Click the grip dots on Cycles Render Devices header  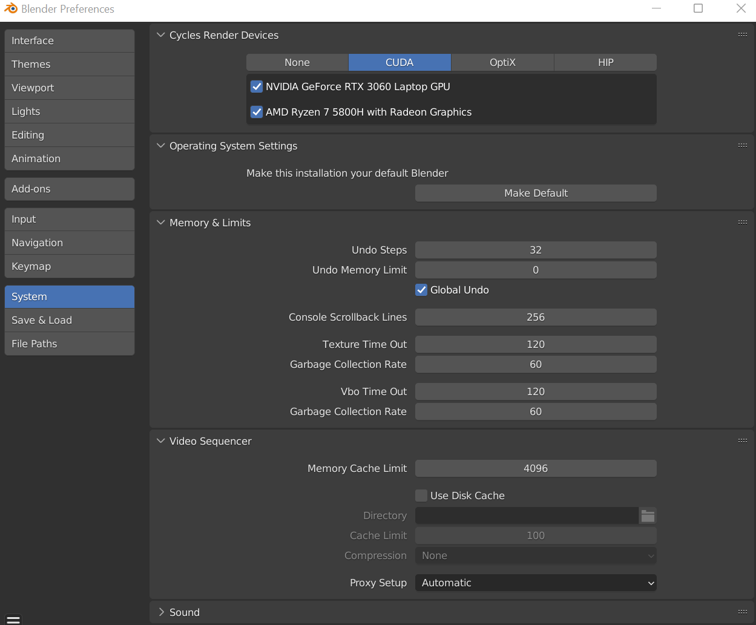click(x=742, y=34)
